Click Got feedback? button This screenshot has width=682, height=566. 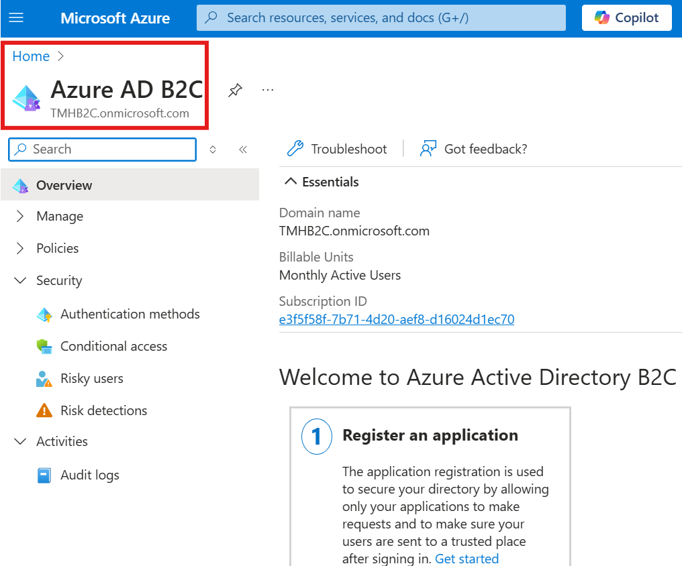point(473,149)
